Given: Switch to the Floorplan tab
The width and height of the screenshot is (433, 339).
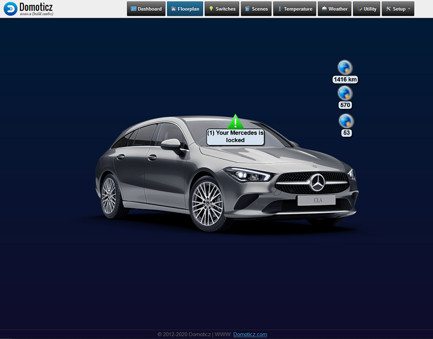Looking at the screenshot, I should pos(185,9).
